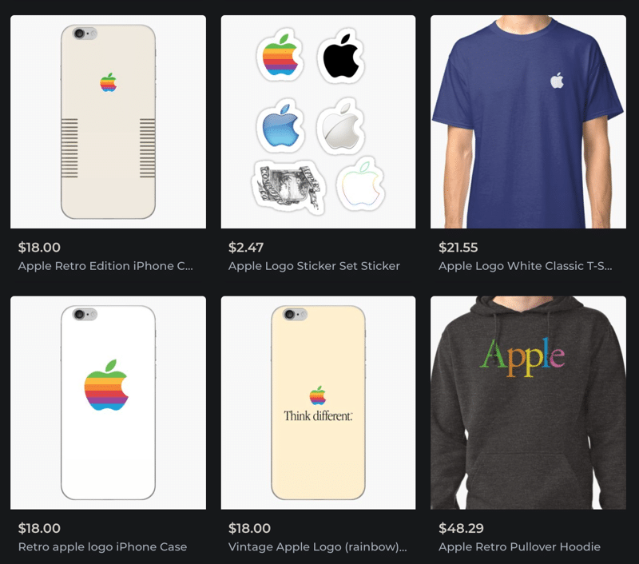Click the silver chrome Apple logo sticker

[341, 126]
